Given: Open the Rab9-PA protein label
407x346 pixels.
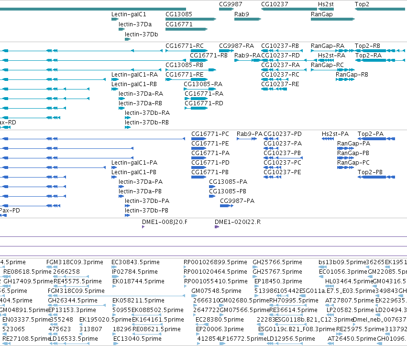Looking at the screenshot, I should click(x=250, y=134).
